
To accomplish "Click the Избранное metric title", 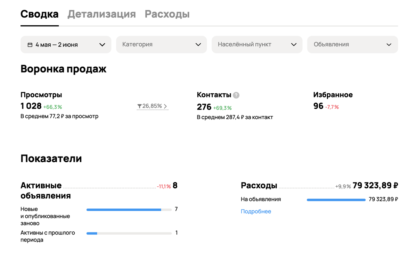I will [333, 95].
